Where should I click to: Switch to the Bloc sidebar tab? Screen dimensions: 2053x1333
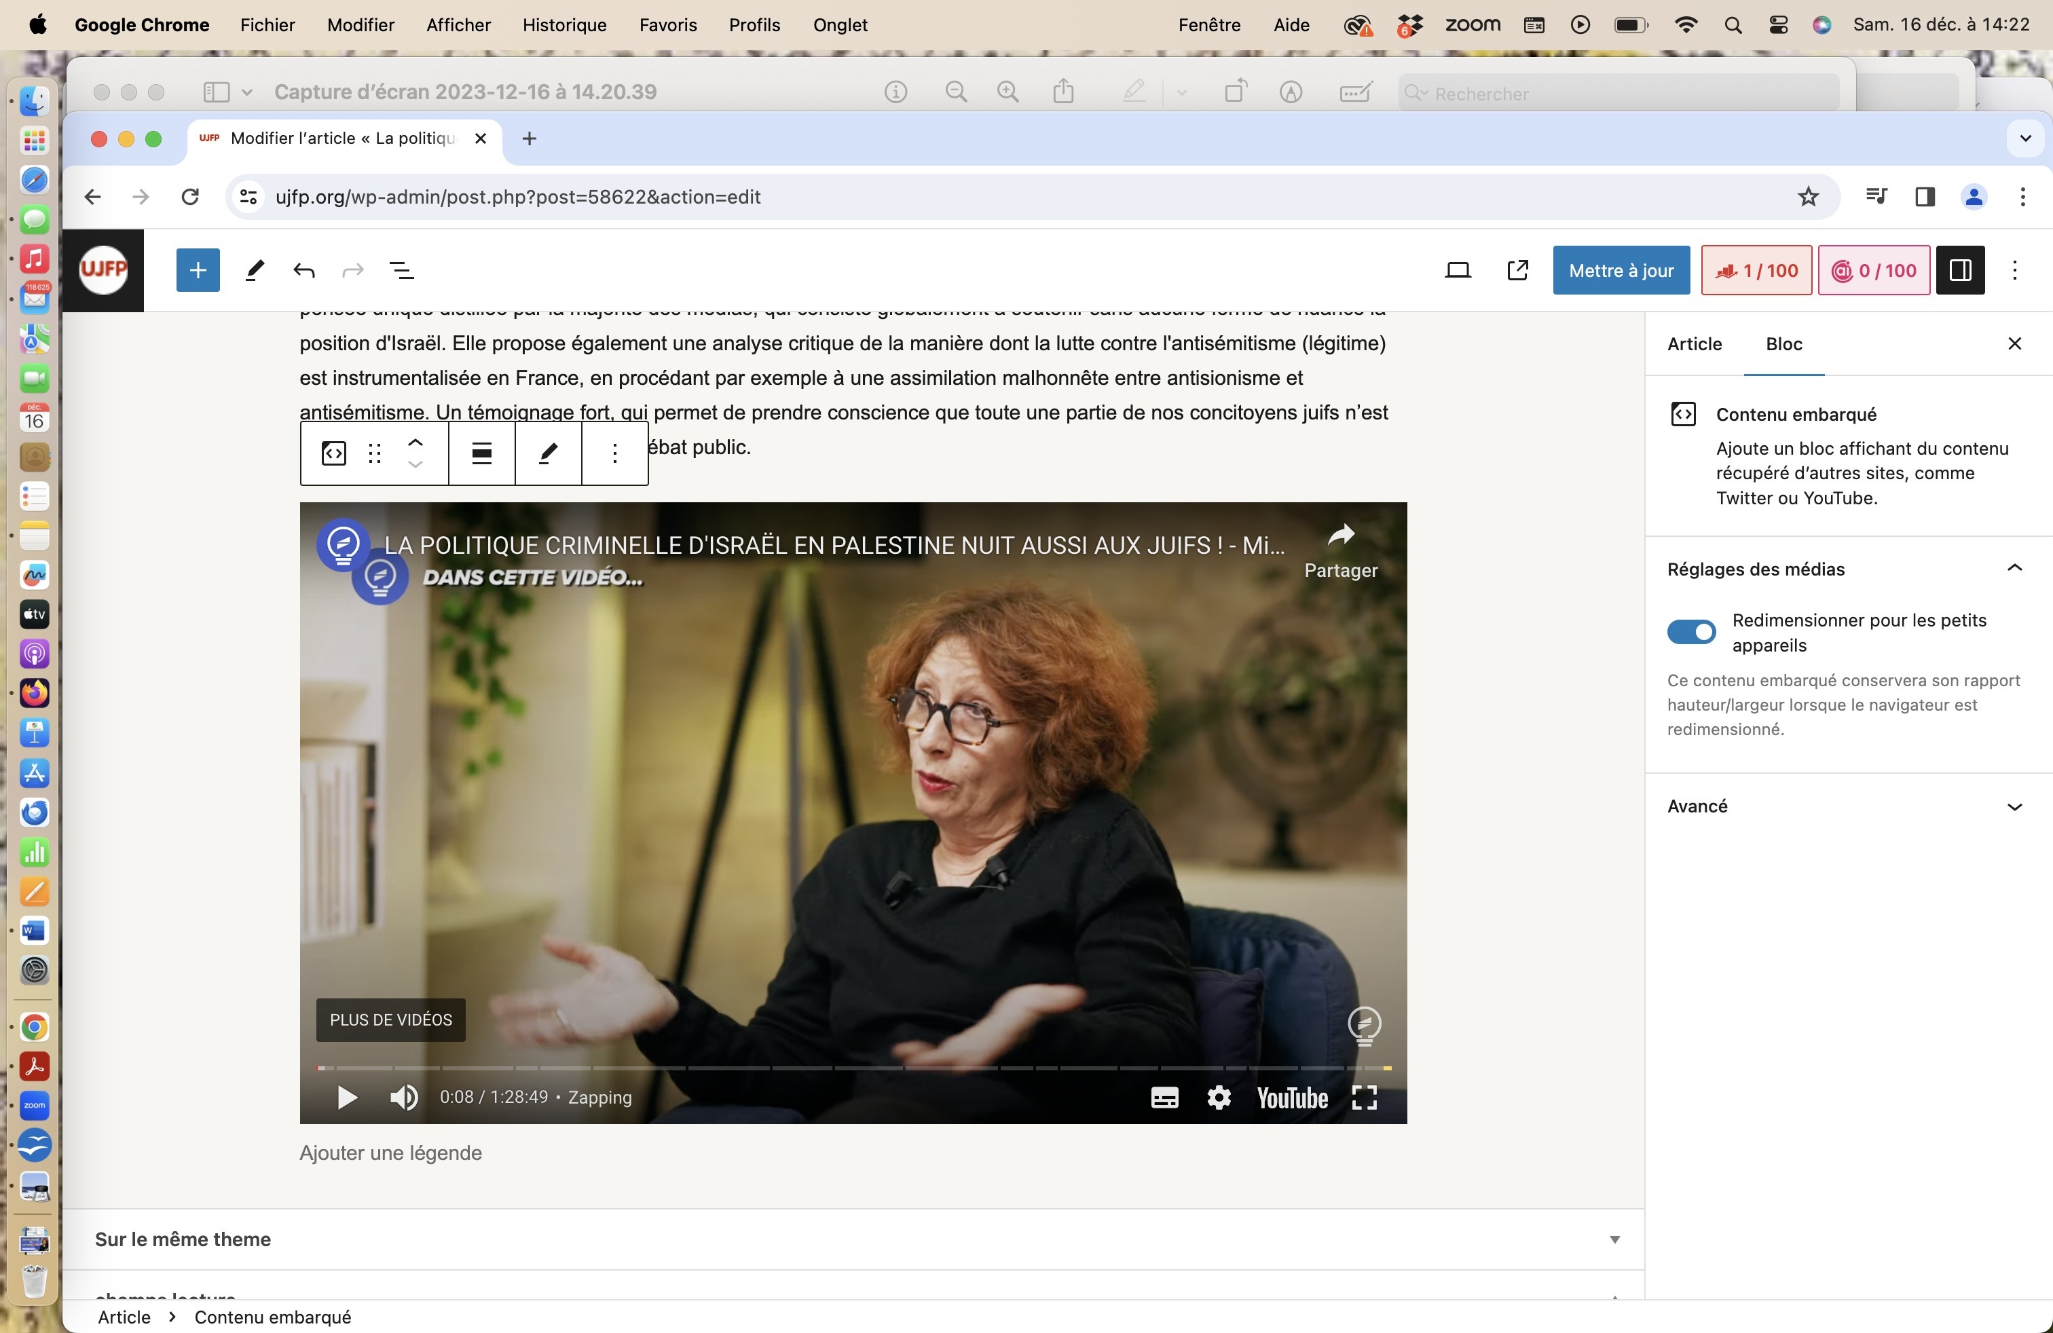coord(1784,344)
